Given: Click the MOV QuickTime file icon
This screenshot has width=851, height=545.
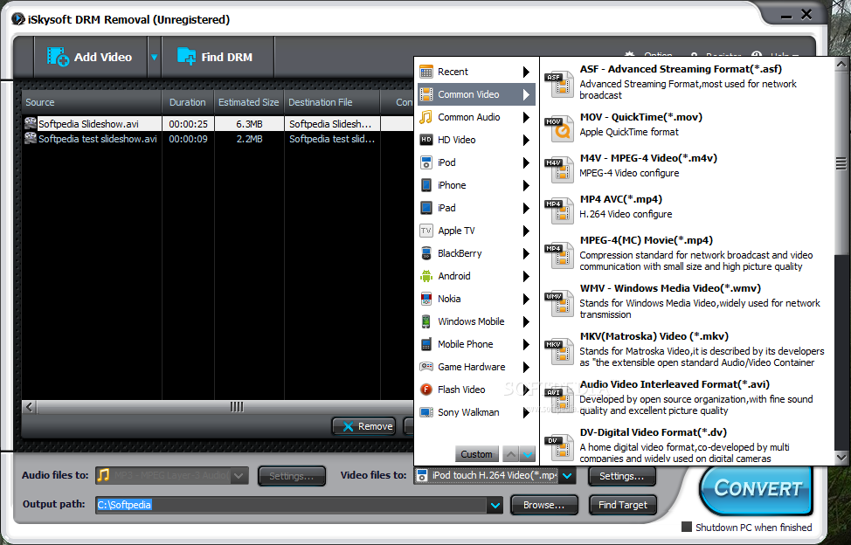Looking at the screenshot, I should [x=559, y=128].
